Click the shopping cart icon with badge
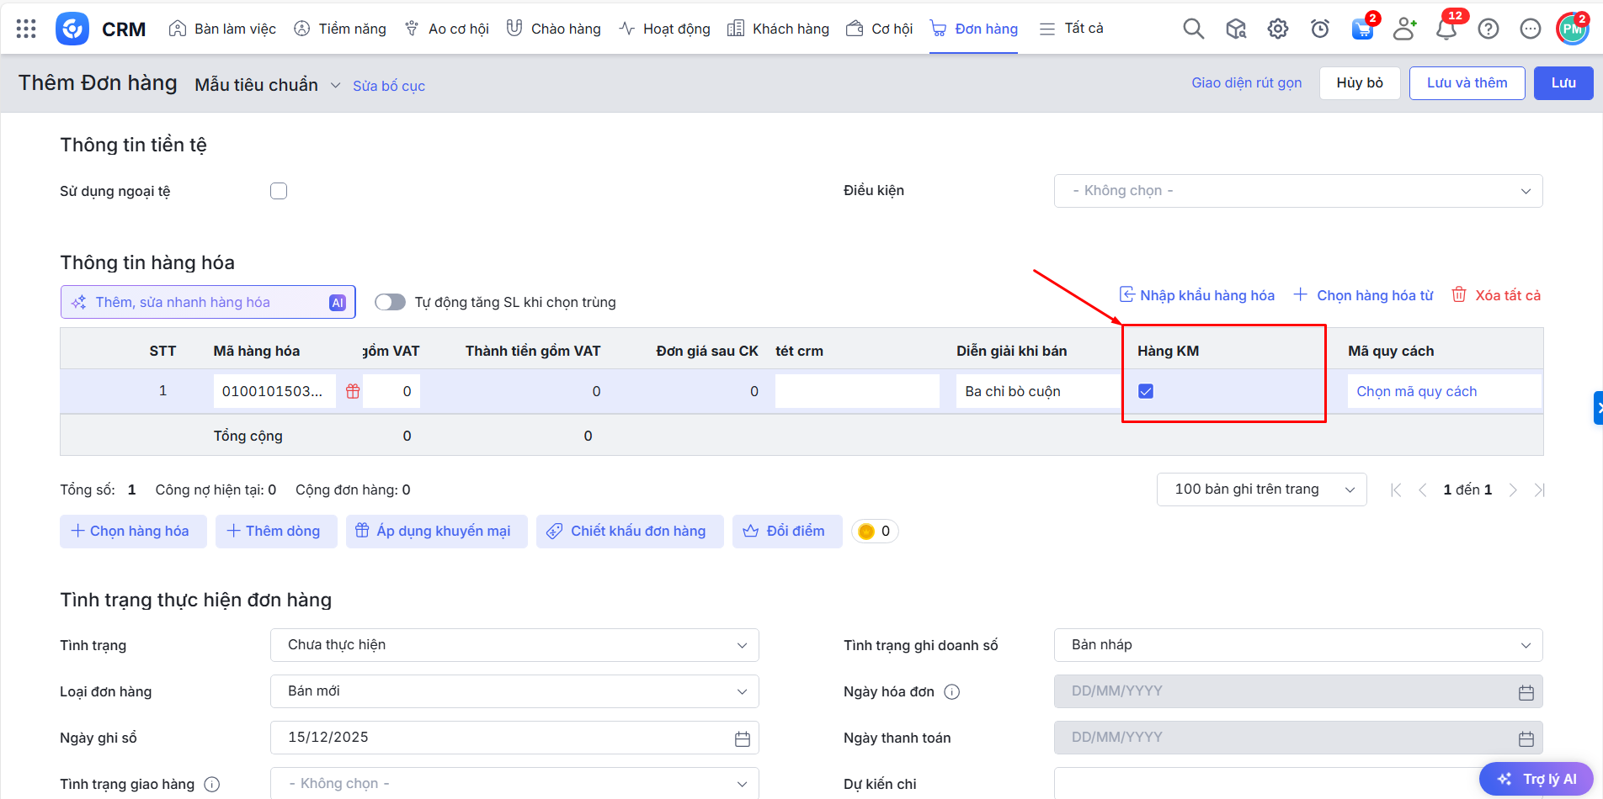Screen dimensions: 1603x799 point(1361,29)
